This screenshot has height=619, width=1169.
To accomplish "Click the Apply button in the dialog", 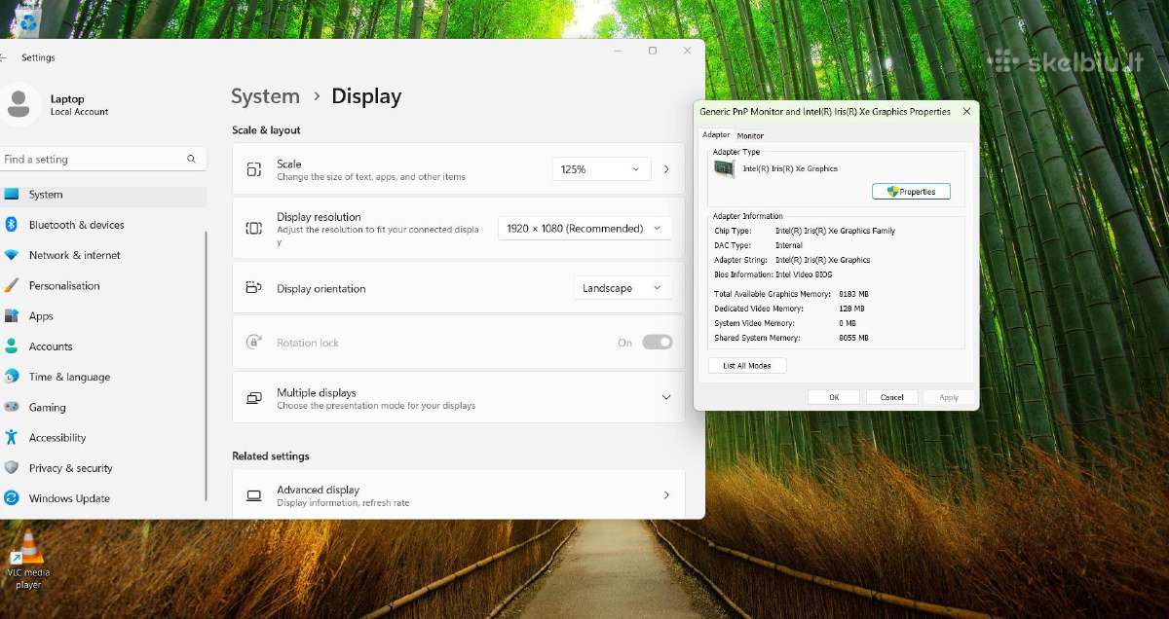I will click(949, 397).
